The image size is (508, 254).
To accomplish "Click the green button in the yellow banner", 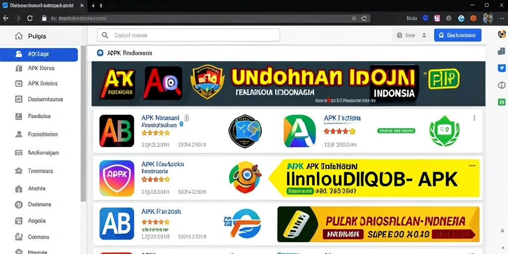I will [x=300, y=191].
